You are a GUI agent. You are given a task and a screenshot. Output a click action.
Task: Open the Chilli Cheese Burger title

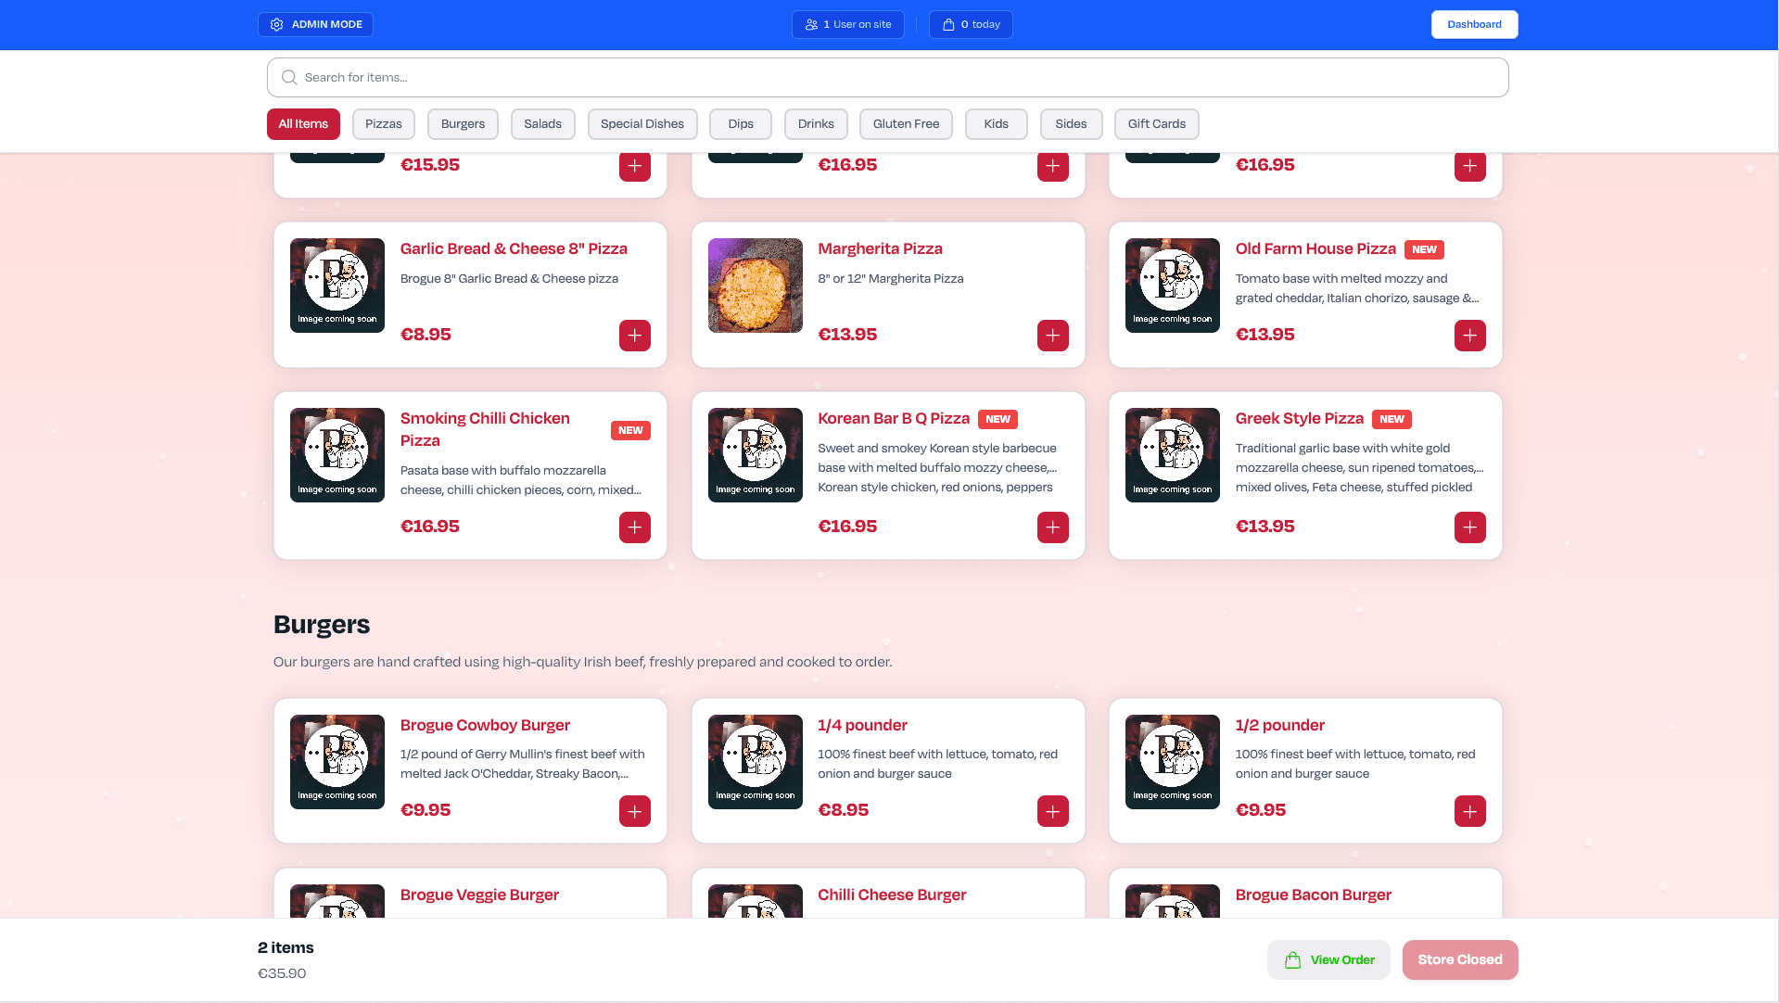tap(892, 895)
